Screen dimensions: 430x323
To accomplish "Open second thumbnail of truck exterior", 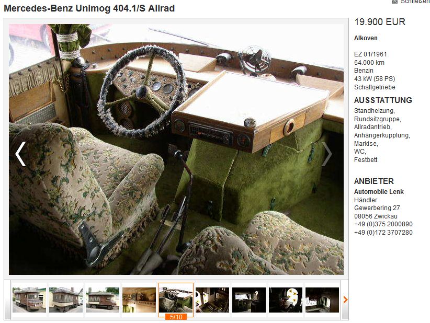I will (66, 300).
